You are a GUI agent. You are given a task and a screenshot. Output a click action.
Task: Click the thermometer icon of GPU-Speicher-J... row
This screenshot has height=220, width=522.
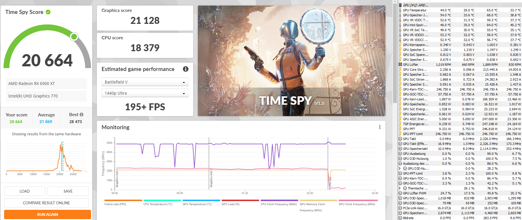(400, 15)
